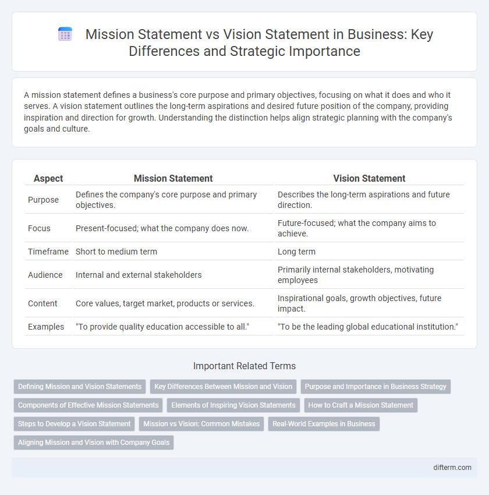489x495 pixels.
Task: Open Components of Effective Mission Statements tag
Action: (88, 405)
